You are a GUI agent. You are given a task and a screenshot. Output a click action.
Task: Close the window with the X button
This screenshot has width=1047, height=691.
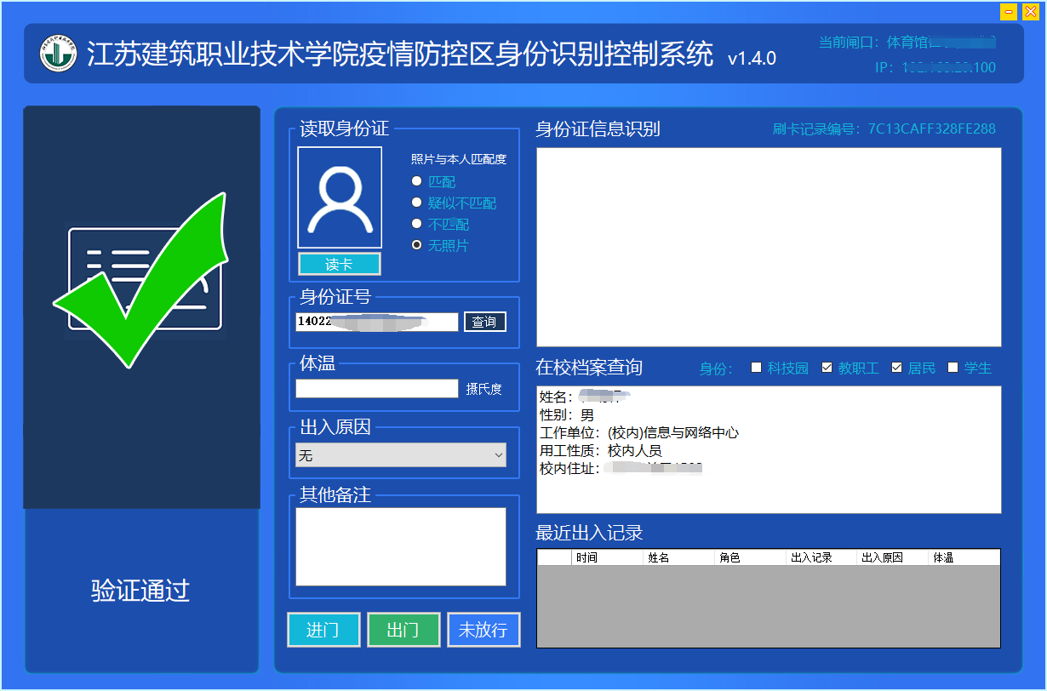1030,11
